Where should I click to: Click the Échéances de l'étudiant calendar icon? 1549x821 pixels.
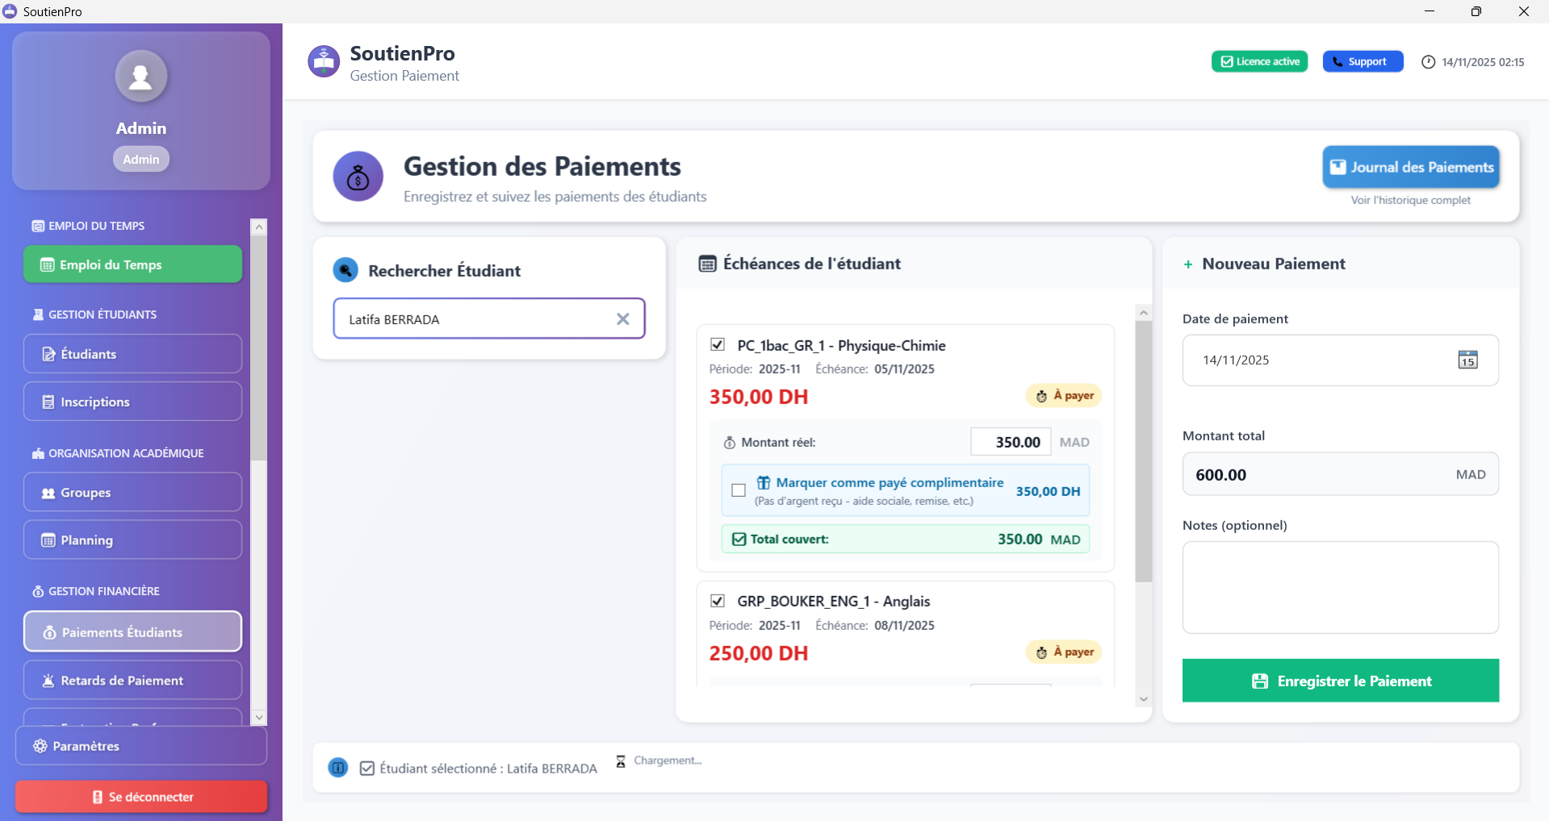coord(707,263)
